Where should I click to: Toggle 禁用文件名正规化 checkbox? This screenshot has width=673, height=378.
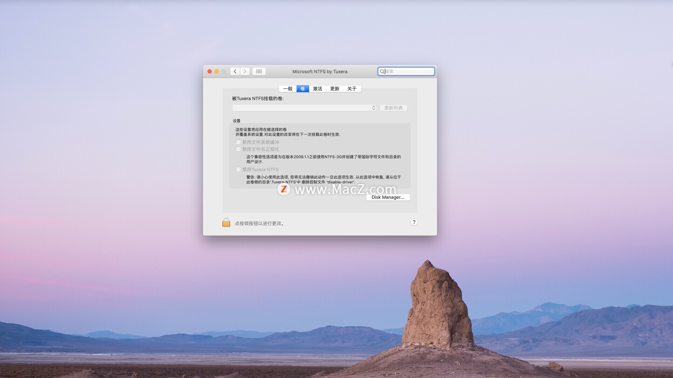(238, 149)
